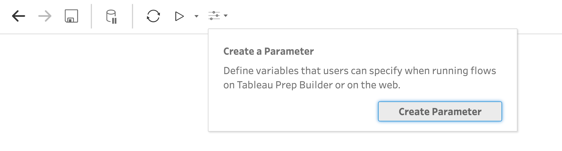Click the separator line after save icon
The height and width of the screenshot is (151, 562).
point(91,16)
